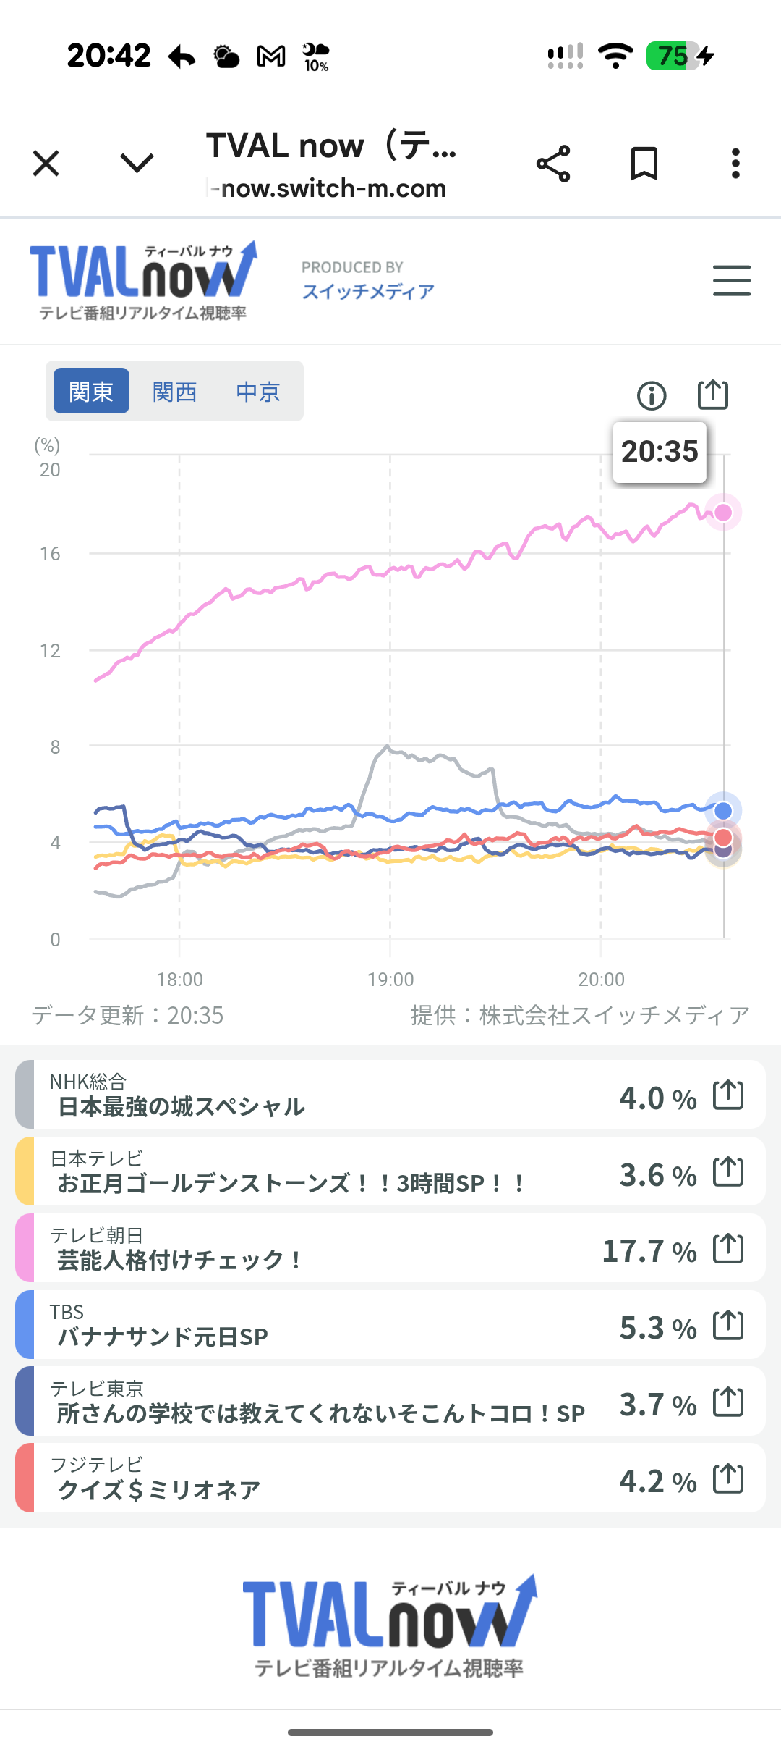Screen dimensions: 781x1755
Task: Share テレビ朝日 program rating
Action: (728, 1247)
